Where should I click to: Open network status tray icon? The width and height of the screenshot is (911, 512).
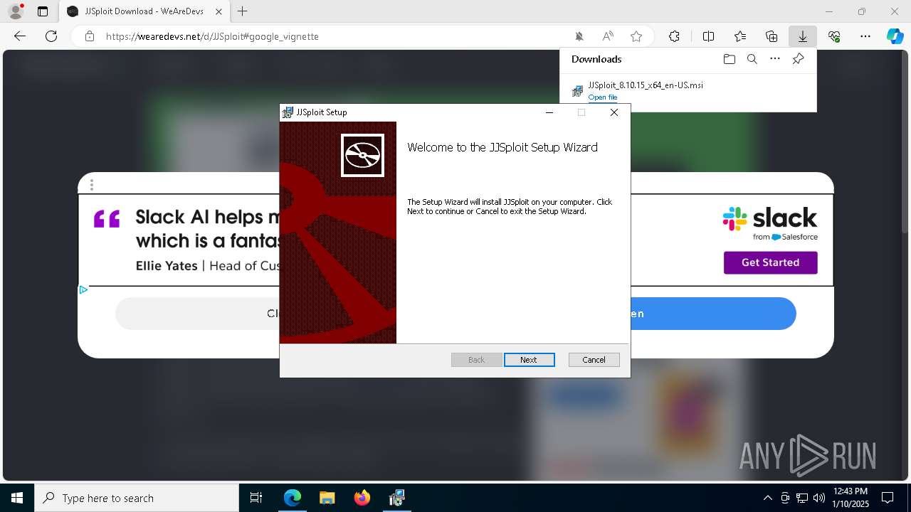tap(802, 498)
